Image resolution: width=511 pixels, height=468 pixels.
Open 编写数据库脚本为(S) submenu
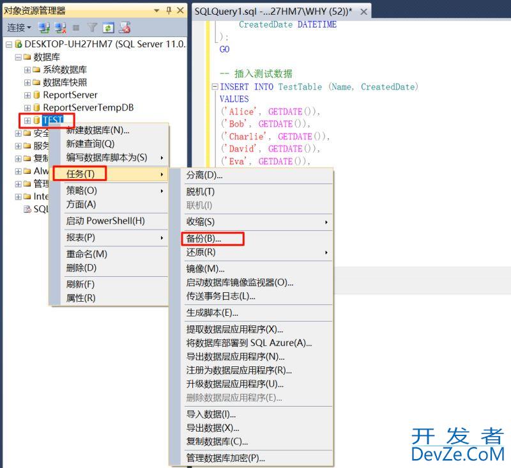pyautogui.click(x=109, y=157)
